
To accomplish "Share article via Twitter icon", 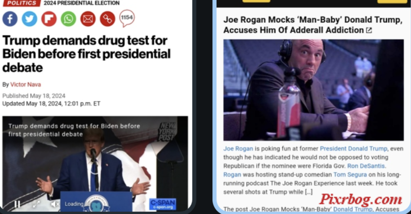I will [29, 19].
